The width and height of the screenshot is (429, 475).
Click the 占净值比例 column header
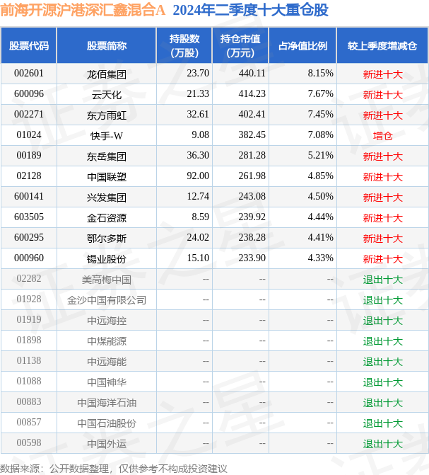[302, 46]
